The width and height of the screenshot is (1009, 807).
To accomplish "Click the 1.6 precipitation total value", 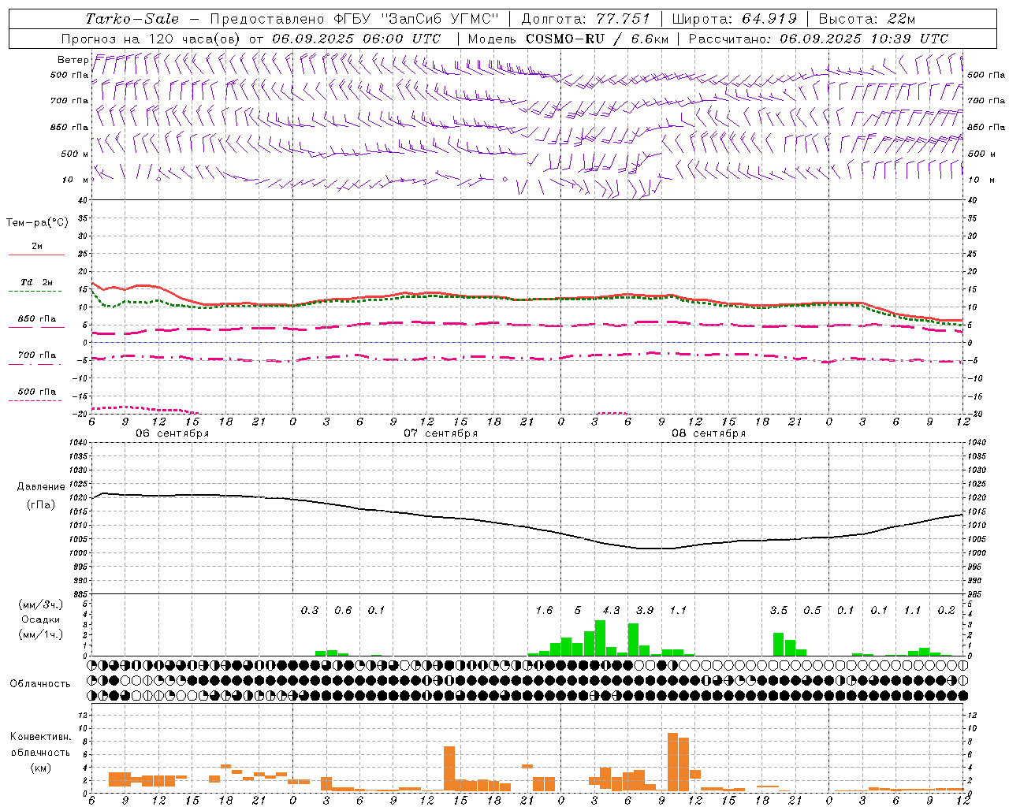I will 544,610.
